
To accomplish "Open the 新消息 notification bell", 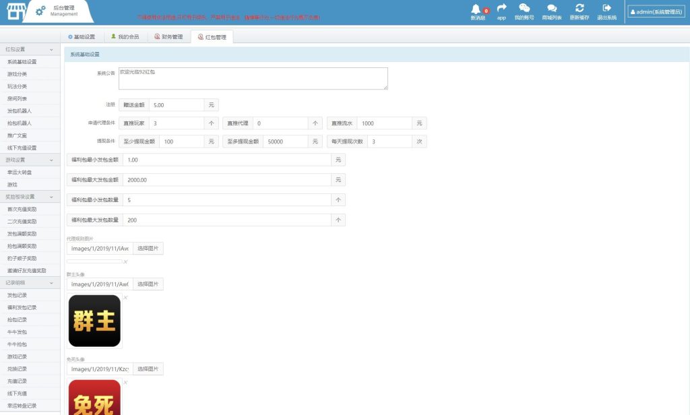I will (477, 9).
